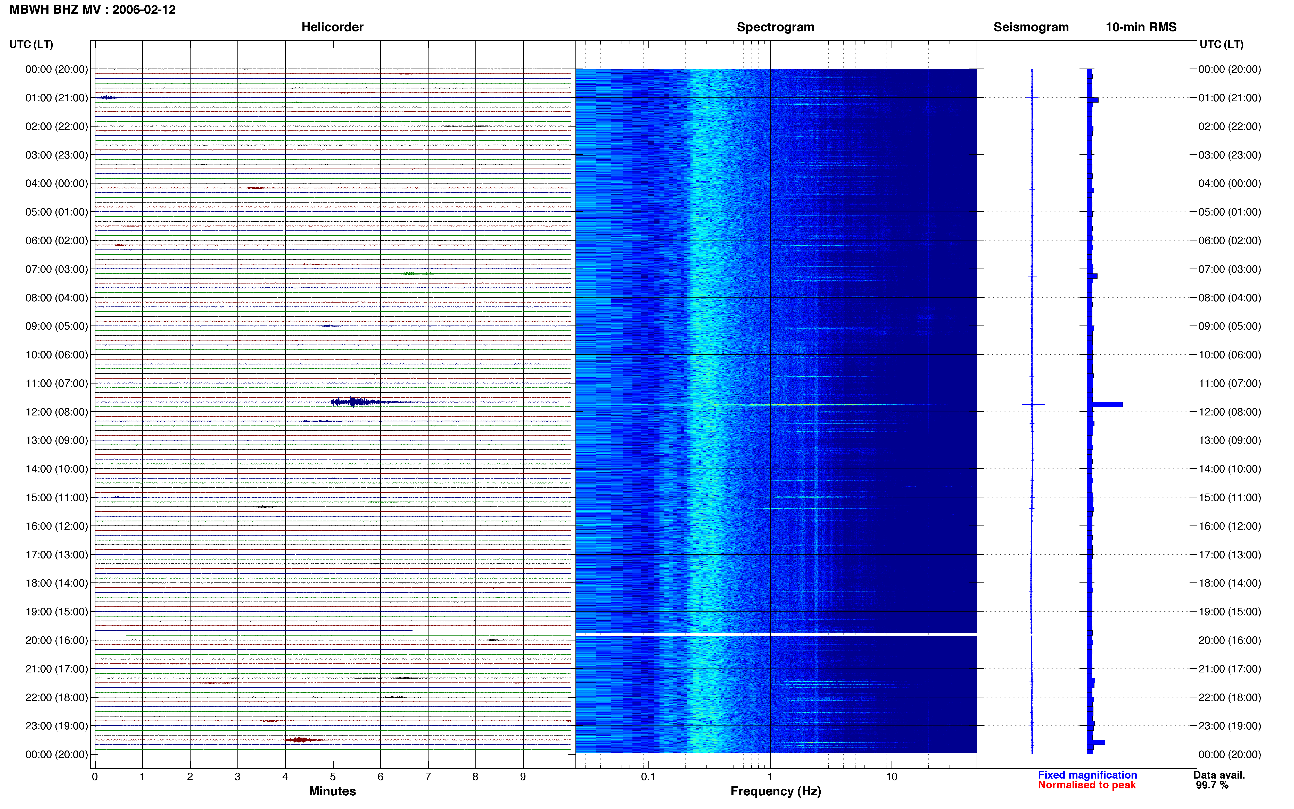Click the green event burst after 07:00
The height and width of the screenshot is (809, 1294).
[x=418, y=273]
